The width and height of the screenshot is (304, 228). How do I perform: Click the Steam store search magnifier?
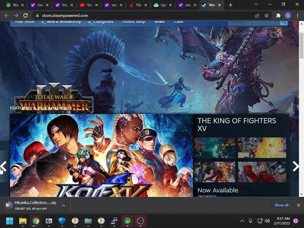coord(284,22)
